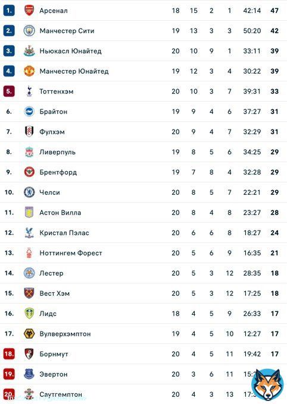Open the Фулхэм team link

[x=52, y=132]
